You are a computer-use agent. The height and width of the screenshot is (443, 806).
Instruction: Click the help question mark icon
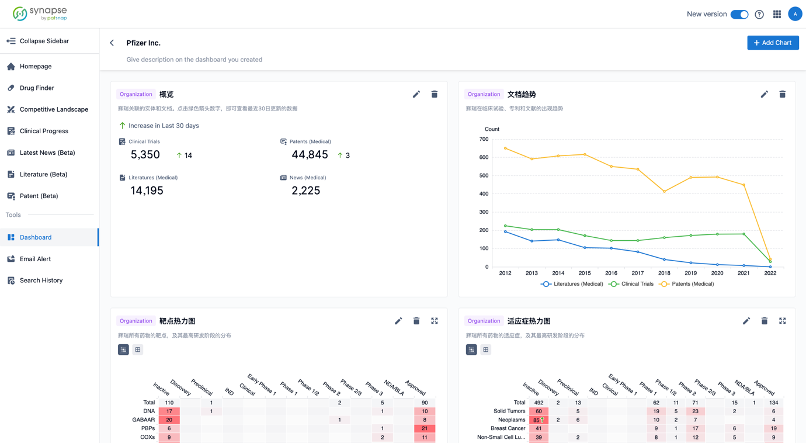click(x=759, y=14)
